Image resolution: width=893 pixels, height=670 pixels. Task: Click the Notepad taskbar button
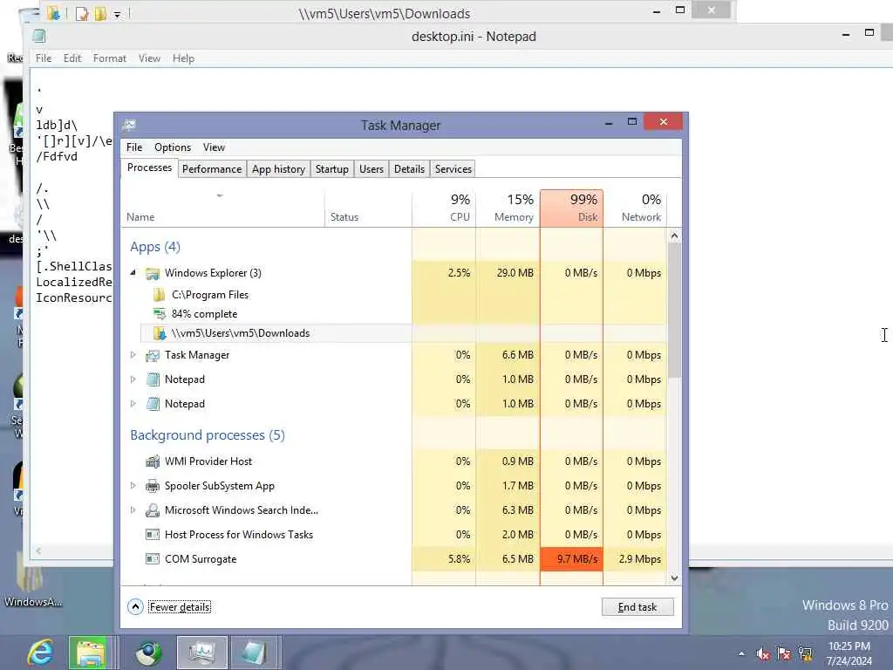(x=255, y=653)
